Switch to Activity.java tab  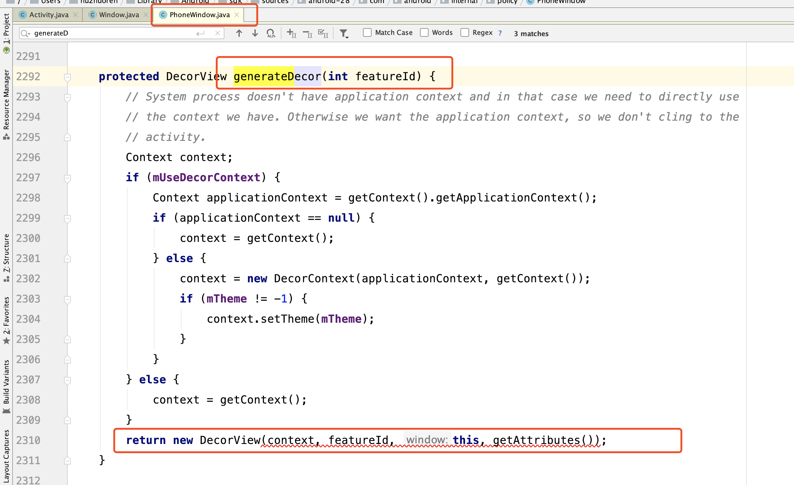[x=48, y=15]
